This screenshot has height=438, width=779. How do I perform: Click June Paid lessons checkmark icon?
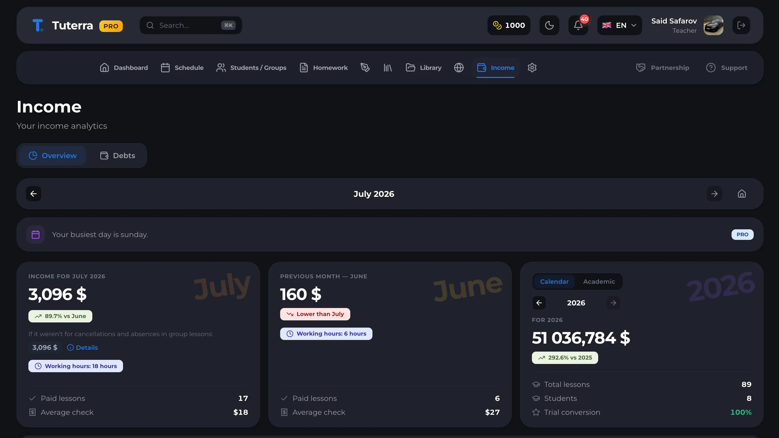284,398
